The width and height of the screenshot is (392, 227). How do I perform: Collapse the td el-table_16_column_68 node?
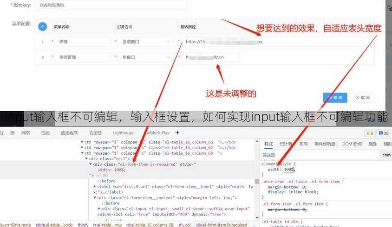pyautogui.click(x=82, y=153)
